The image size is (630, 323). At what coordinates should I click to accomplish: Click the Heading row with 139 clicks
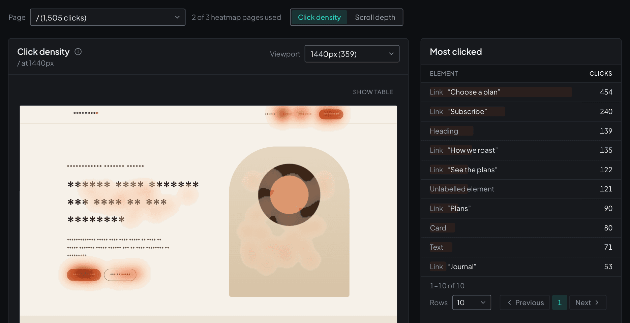coord(521,131)
